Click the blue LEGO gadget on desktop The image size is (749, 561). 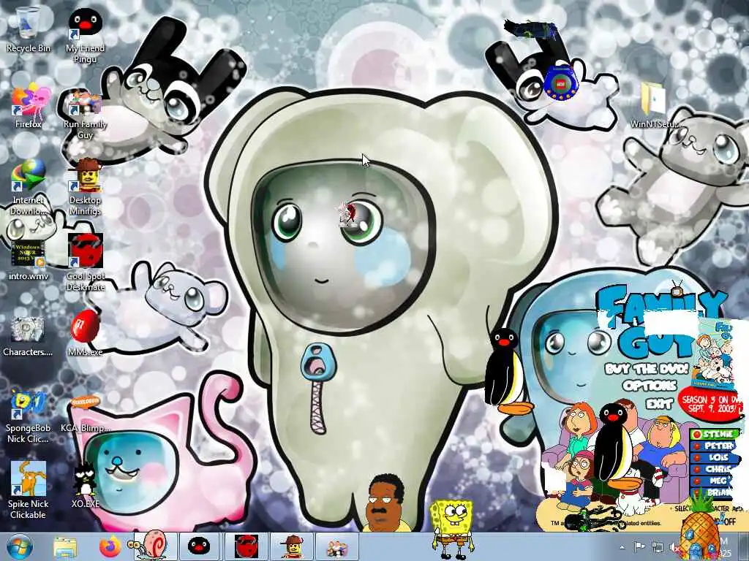(561, 82)
